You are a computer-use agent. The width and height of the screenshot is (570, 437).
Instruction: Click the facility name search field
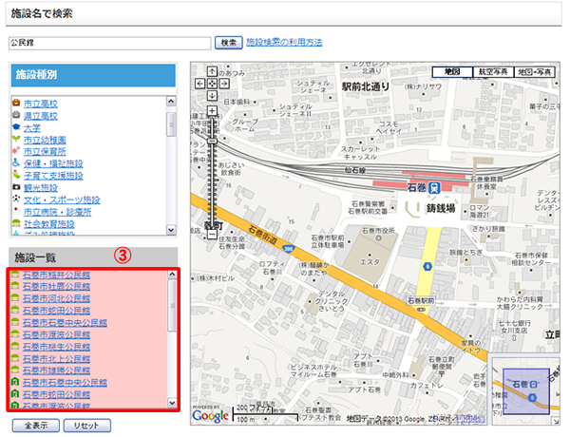pos(109,43)
